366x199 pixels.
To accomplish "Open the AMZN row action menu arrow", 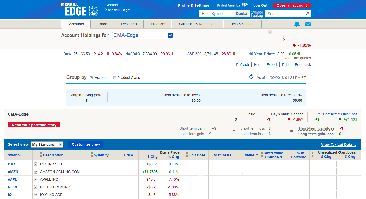I will click(36, 172).
